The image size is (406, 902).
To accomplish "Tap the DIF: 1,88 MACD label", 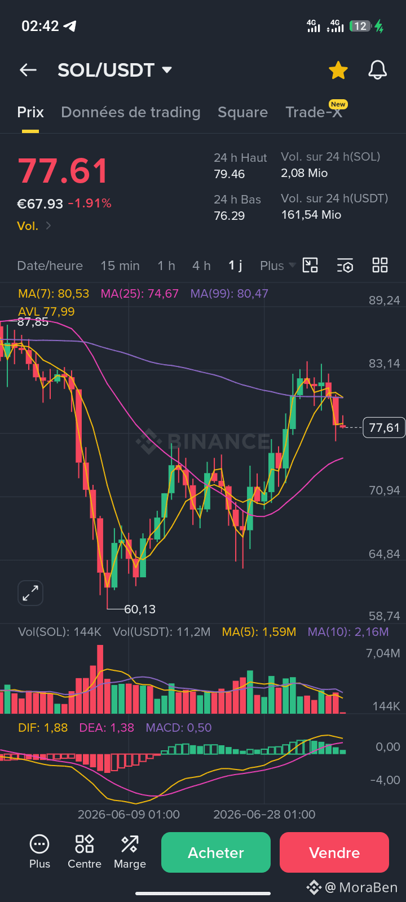I will click(43, 728).
